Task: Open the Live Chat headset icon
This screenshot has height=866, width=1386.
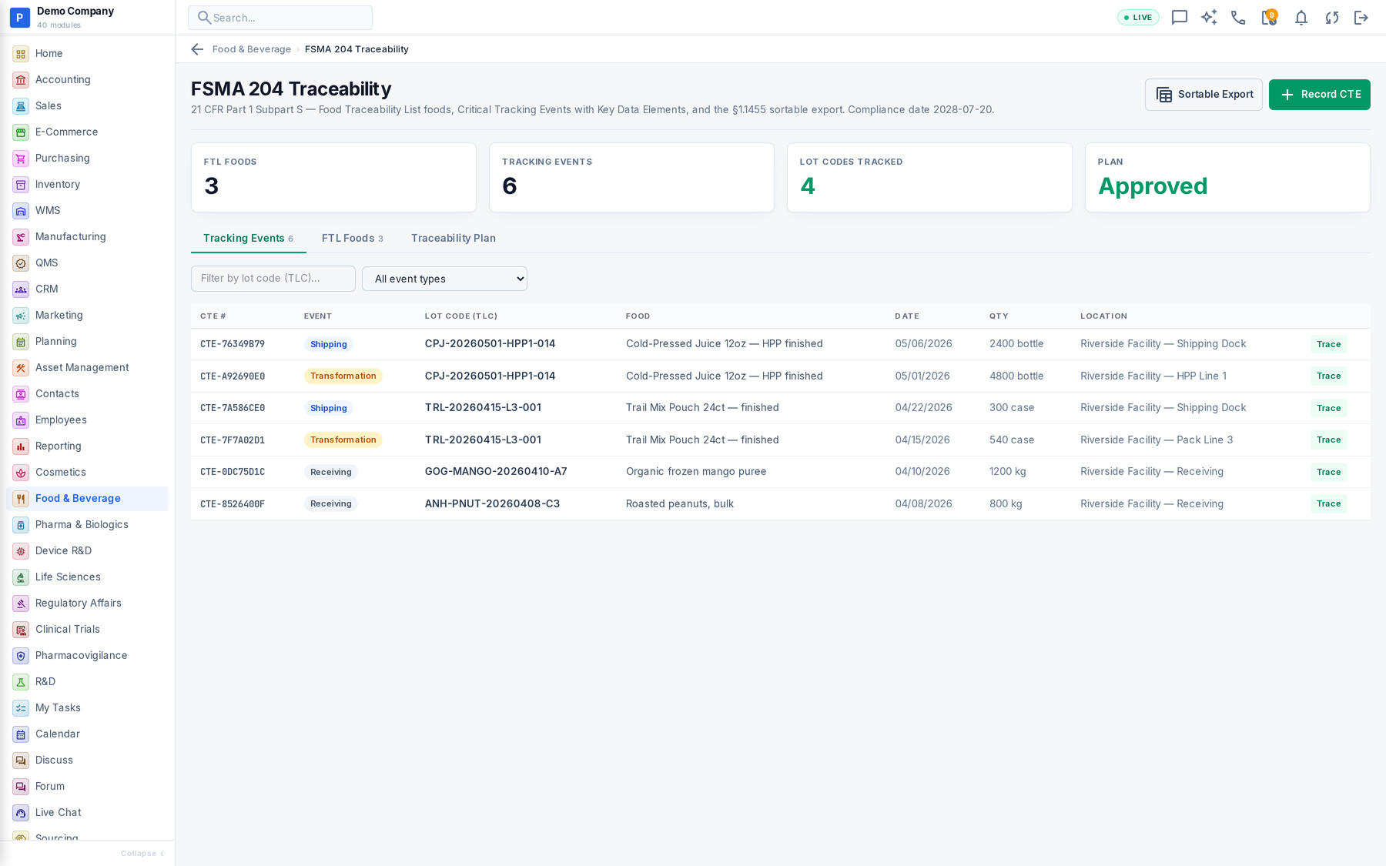Action: (21, 813)
